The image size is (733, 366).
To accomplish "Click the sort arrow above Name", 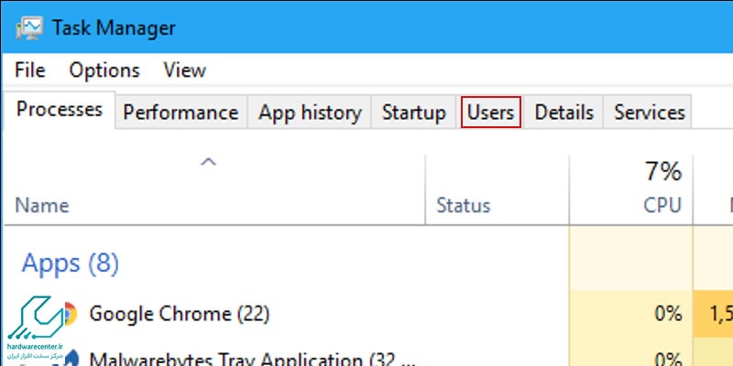I will [209, 162].
